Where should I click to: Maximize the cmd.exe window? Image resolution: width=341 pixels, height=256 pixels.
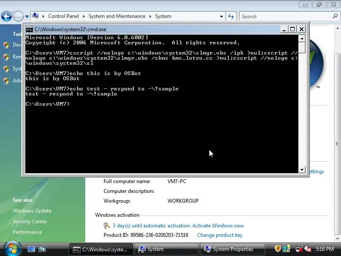292,29
